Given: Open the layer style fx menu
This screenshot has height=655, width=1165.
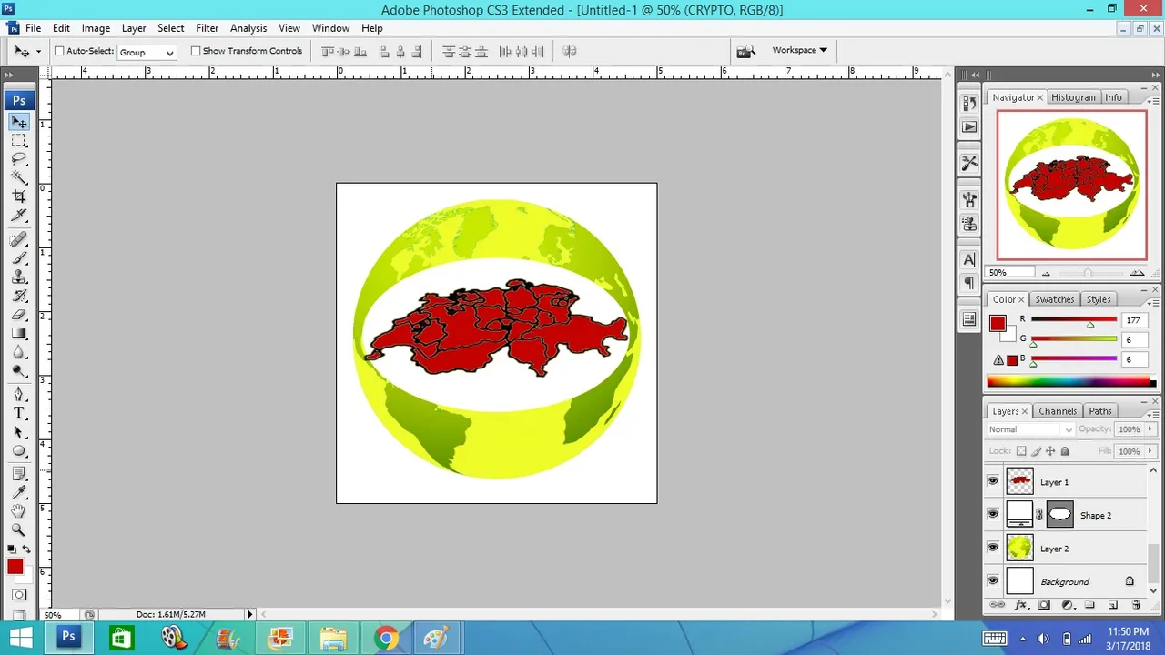Looking at the screenshot, I should click(x=1021, y=605).
